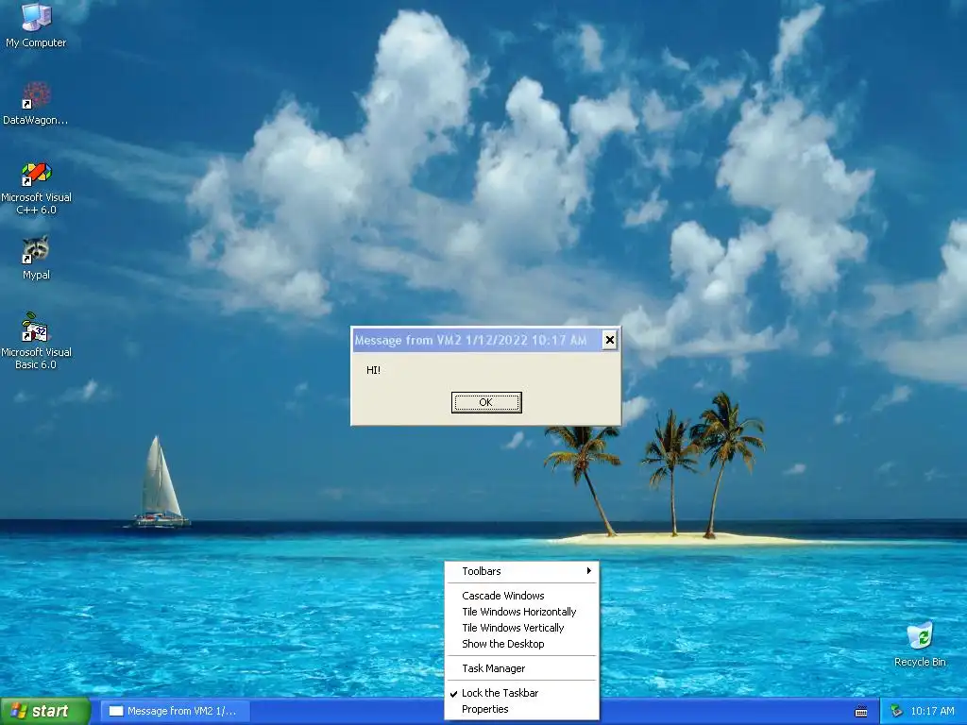Choose Tile Windows Horizontally
The image size is (967, 725).
pyautogui.click(x=521, y=612)
